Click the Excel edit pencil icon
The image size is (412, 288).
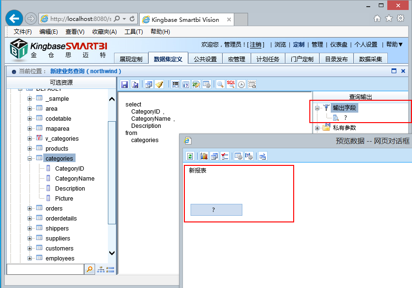[x=196, y=84]
